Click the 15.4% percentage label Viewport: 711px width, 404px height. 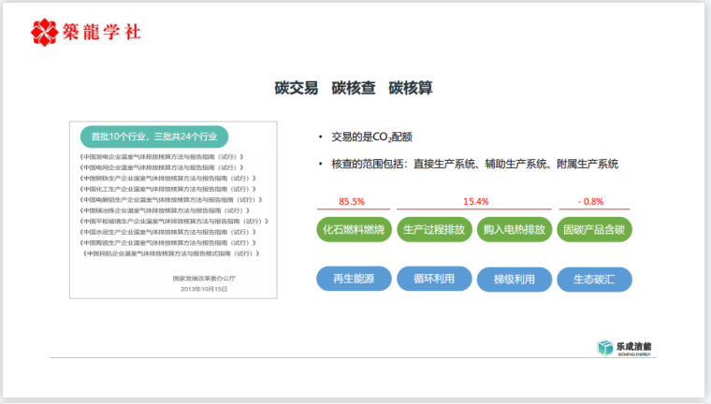(475, 201)
